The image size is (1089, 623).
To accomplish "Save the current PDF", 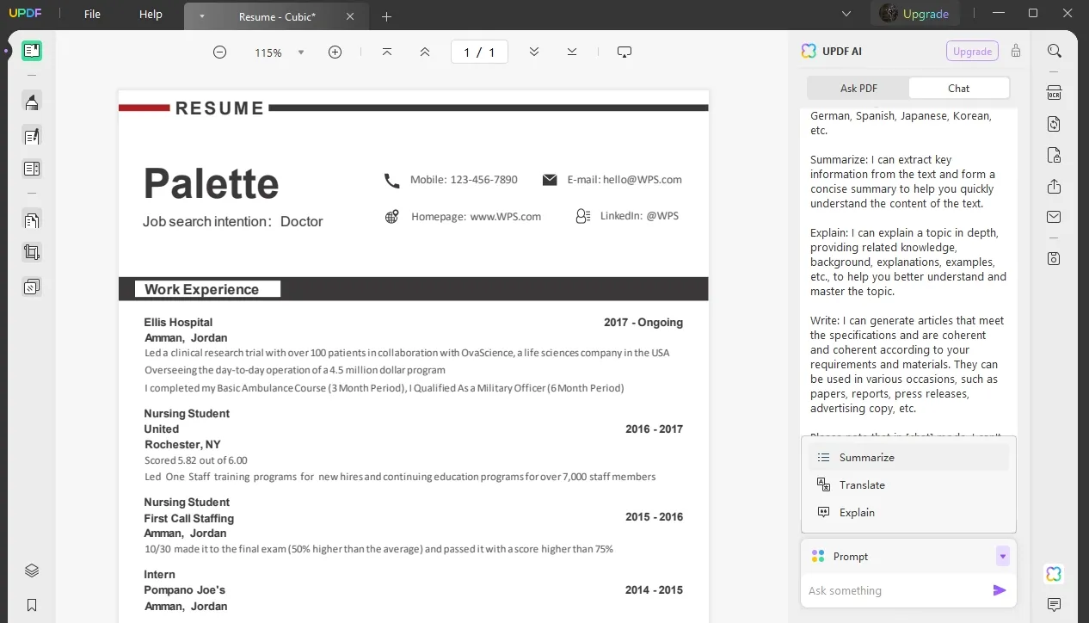I will point(1054,258).
